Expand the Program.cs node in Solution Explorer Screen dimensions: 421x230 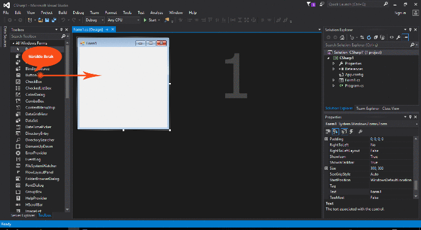(334, 85)
